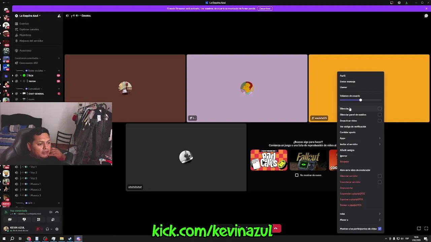
Task: Check Silenciar panel de sonidos checkbox
Action: [379, 115]
